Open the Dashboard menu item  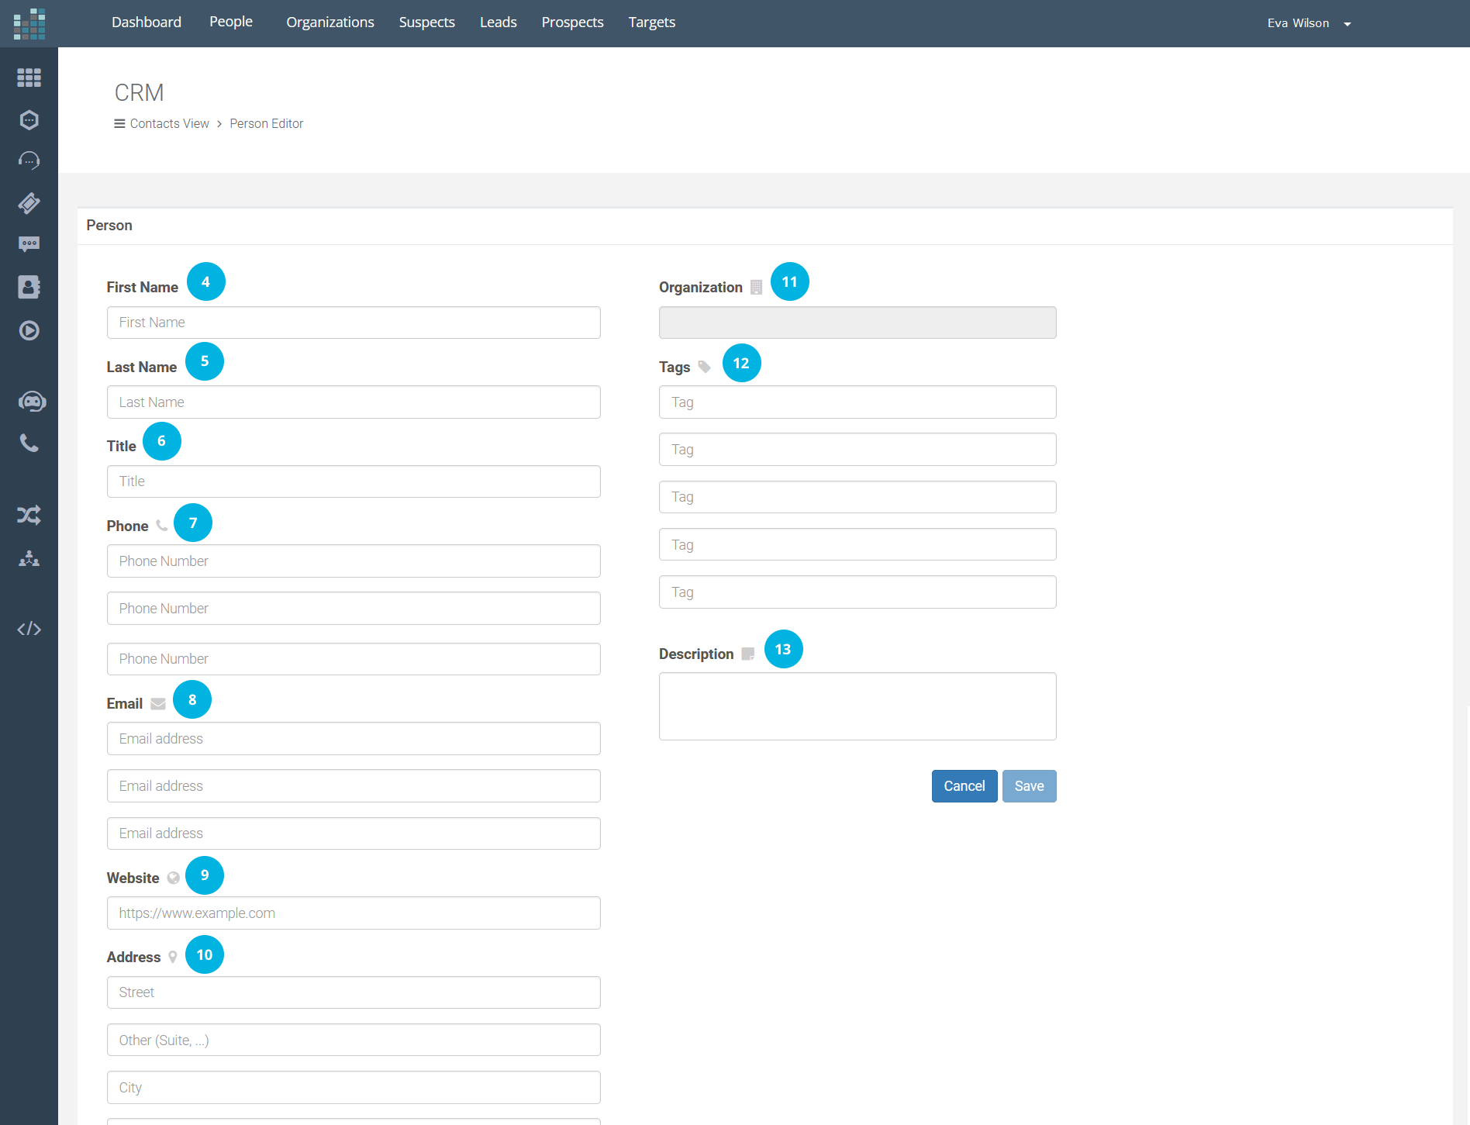pos(147,22)
